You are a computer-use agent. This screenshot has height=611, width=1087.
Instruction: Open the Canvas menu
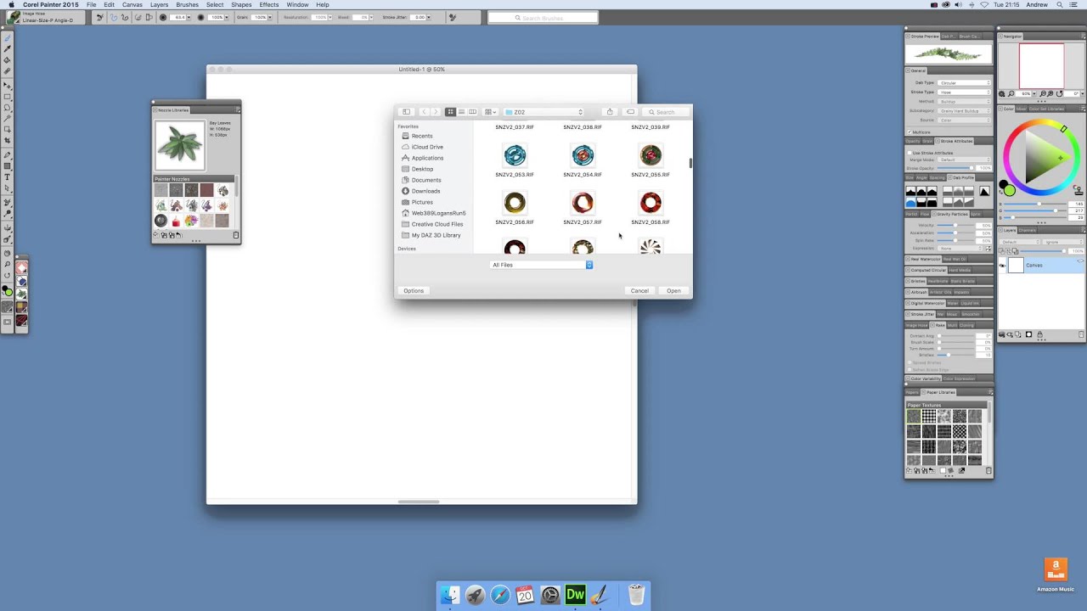point(132,5)
